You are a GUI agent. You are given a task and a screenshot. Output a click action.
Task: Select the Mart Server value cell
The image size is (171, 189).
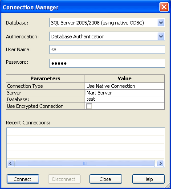coord(125,93)
